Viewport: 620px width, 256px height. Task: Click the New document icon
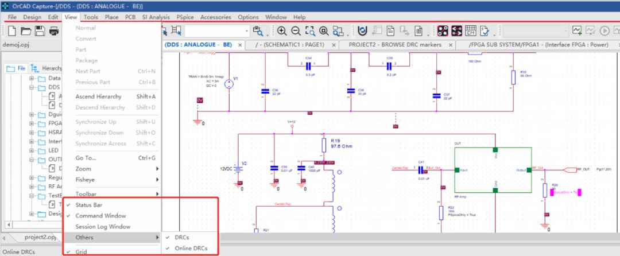coord(12,31)
